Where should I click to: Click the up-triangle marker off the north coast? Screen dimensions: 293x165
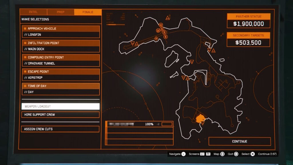tap(168, 18)
